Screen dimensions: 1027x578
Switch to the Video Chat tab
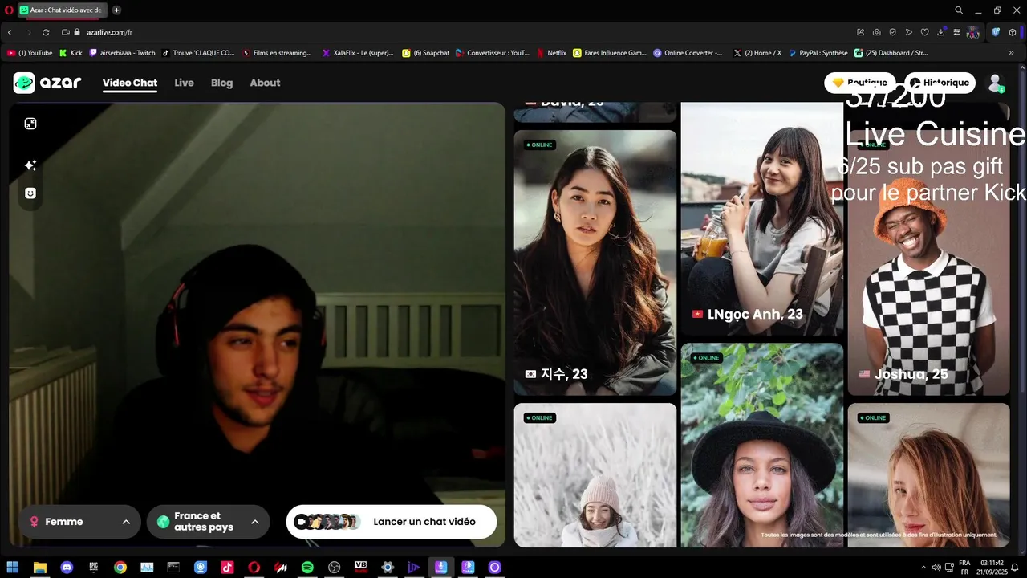129,83
